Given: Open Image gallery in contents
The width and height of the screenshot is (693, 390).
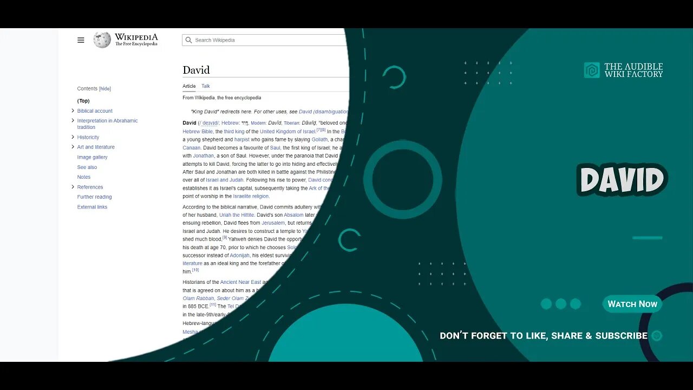Looking at the screenshot, I should pos(92,157).
